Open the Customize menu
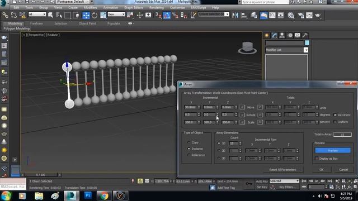 click(177, 7)
